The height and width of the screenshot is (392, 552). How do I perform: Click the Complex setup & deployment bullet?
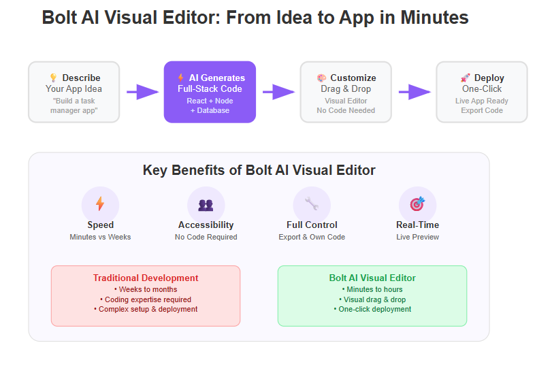146,309
